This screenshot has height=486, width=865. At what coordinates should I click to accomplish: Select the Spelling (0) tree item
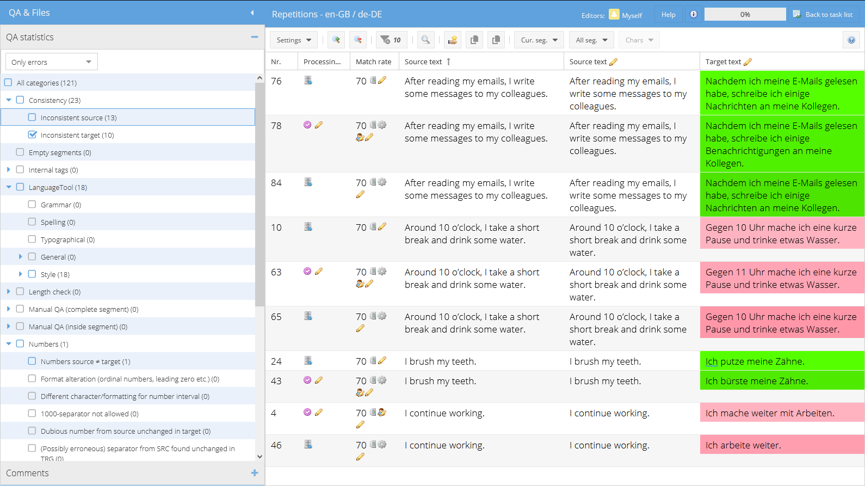pyautogui.click(x=58, y=222)
